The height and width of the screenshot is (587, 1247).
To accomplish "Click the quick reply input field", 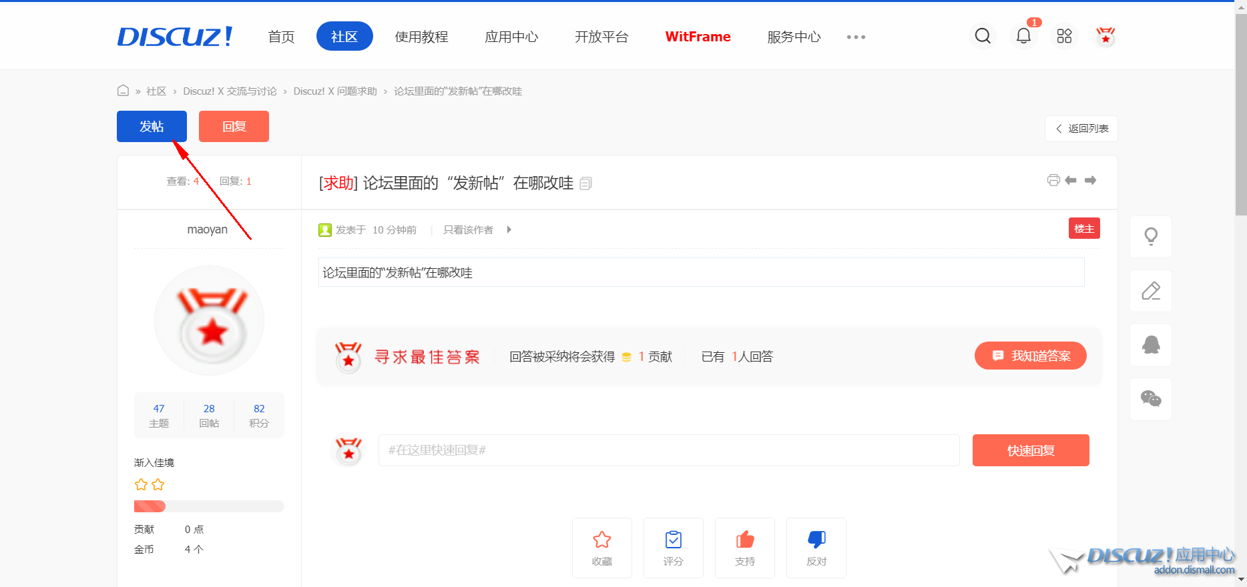I will coord(668,450).
